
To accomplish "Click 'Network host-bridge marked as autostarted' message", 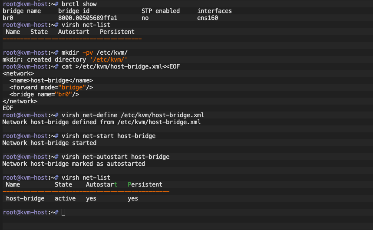I will click(x=74, y=164).
